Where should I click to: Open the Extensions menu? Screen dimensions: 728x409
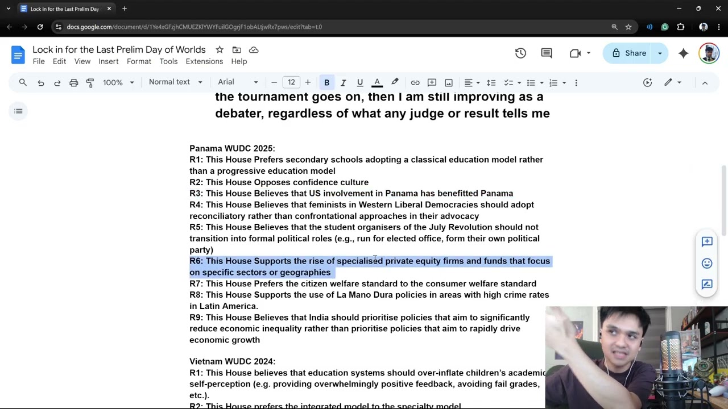[x=204, y=61]
